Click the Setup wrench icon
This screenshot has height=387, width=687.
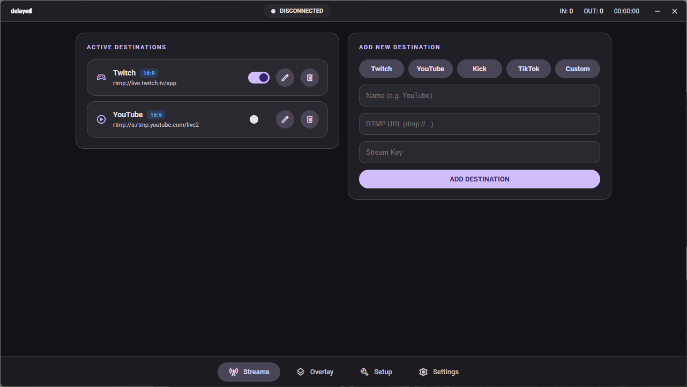(364, 372)
